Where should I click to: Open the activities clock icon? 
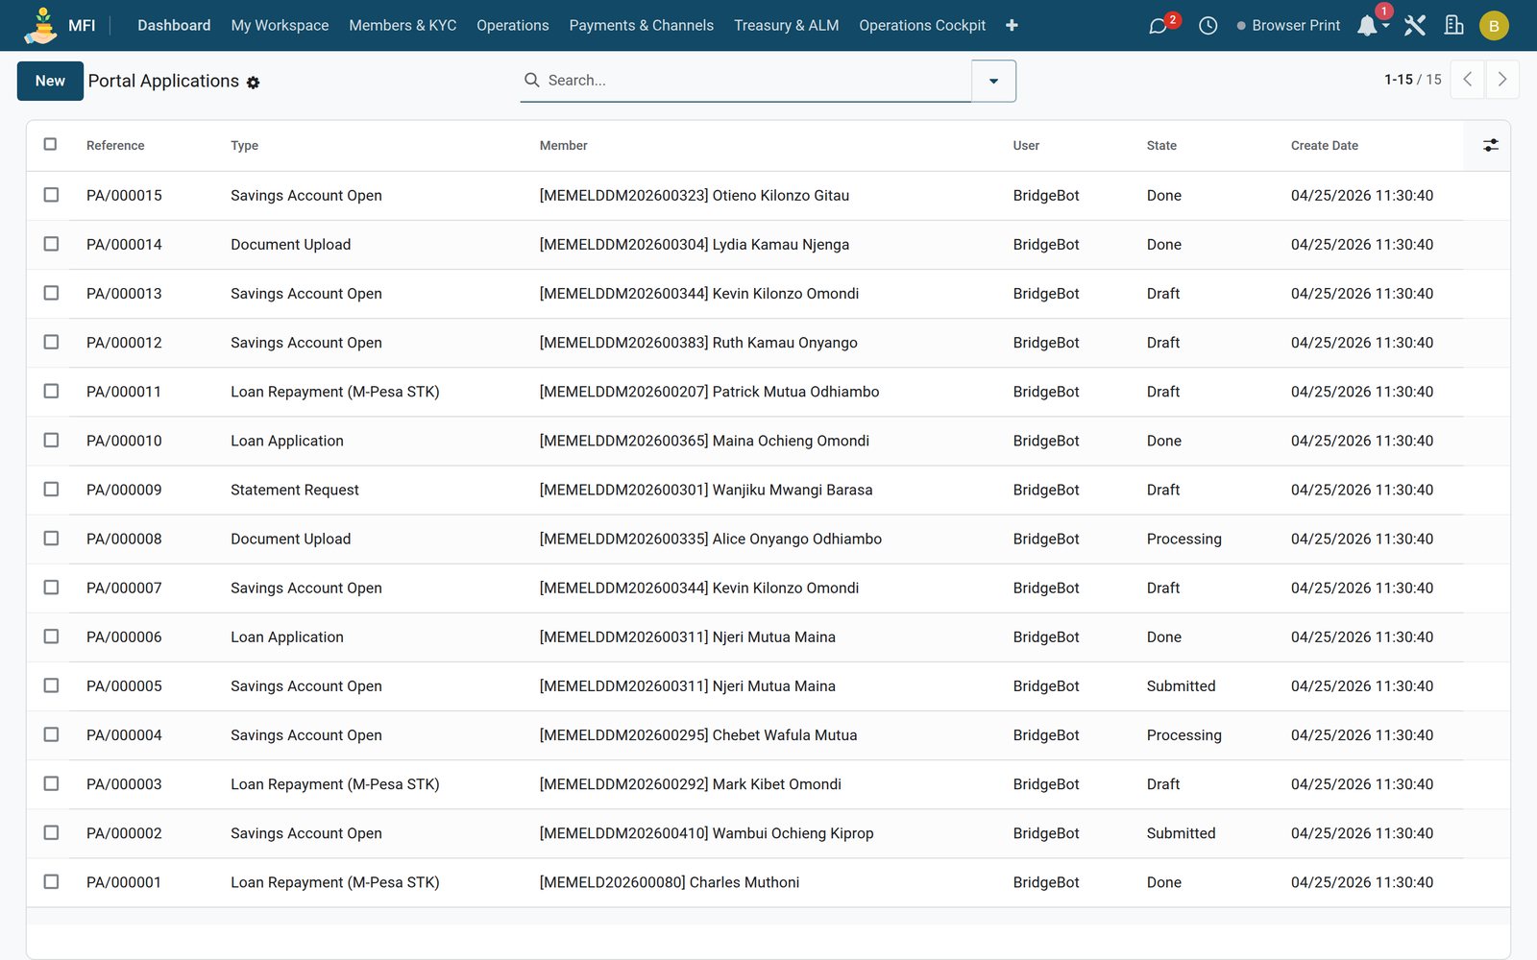tap(1208, 26)
